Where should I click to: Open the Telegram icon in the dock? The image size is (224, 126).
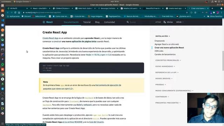point(2,89)
